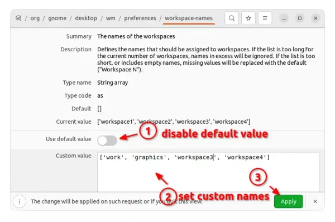Open the three-dot options in the notification bar
Screen dimensions: 335x222
(20, 201)
